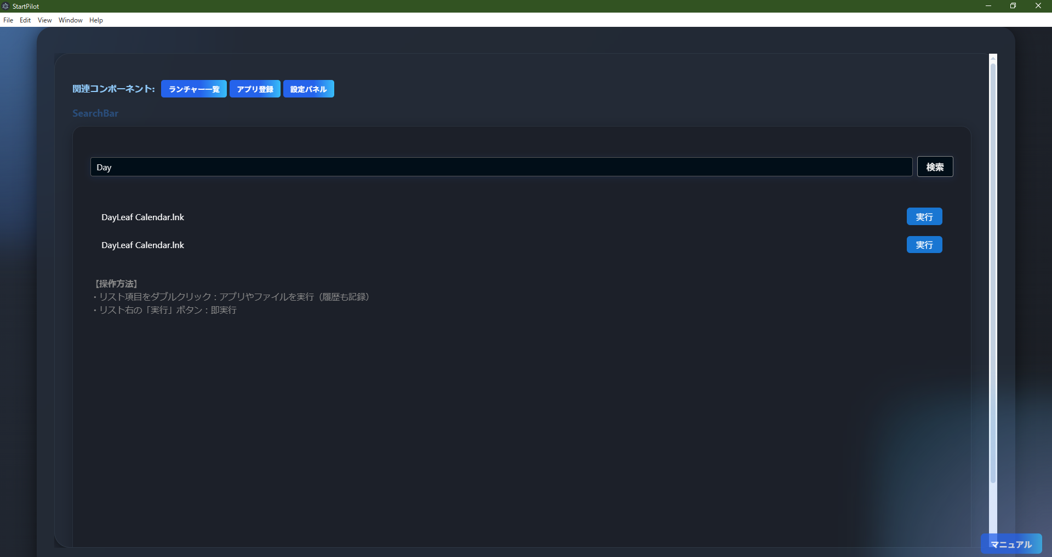
Task: Click the SearchBar heading label
Action: [x=95, y=113]
